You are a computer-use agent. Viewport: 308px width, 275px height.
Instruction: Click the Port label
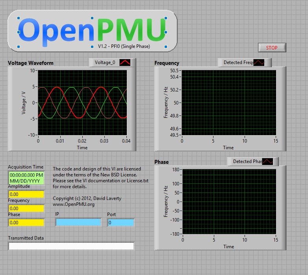click(111, 214)
